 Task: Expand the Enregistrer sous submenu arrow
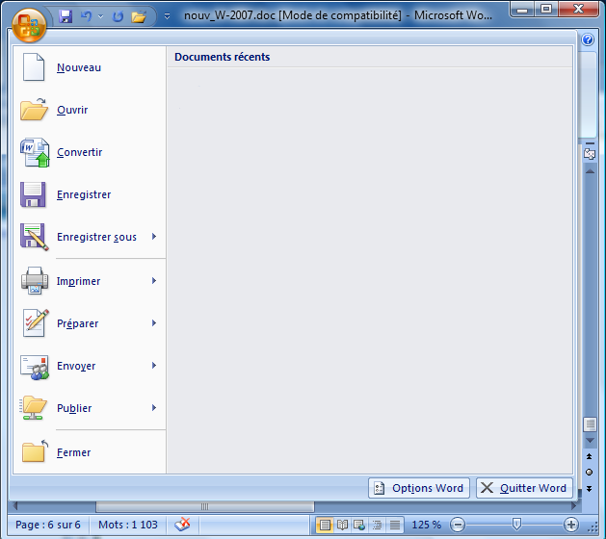154,237
